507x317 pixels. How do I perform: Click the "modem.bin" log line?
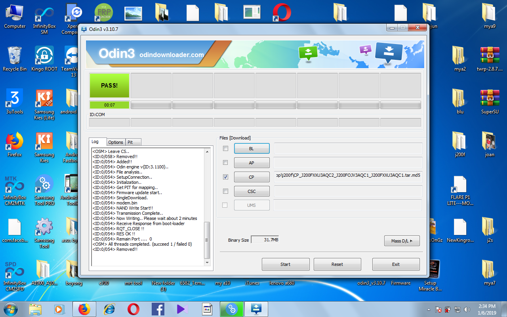tap(115, 203)
